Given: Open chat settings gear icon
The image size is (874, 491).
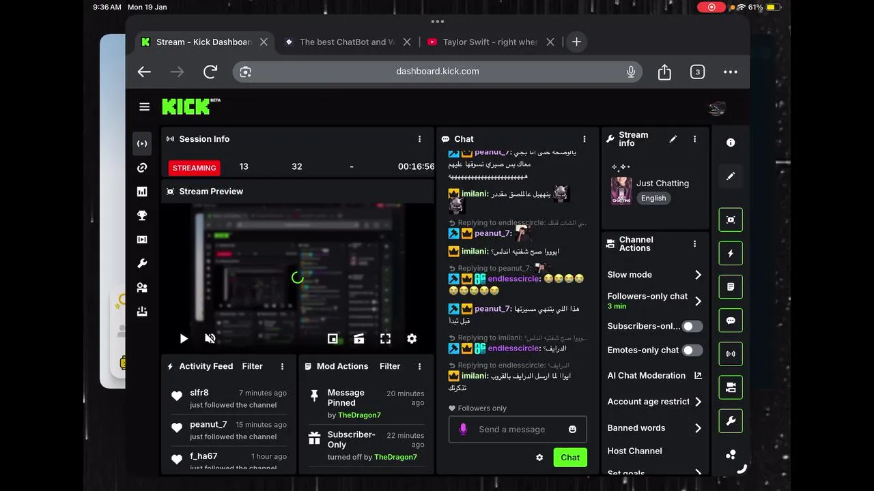Looking at the screenshot, I should point(539,458).
